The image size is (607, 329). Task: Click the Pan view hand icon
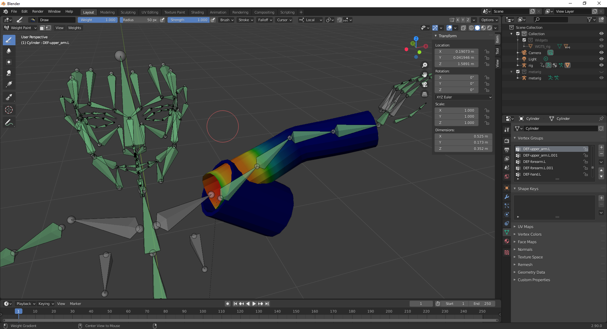coord(425,75)
